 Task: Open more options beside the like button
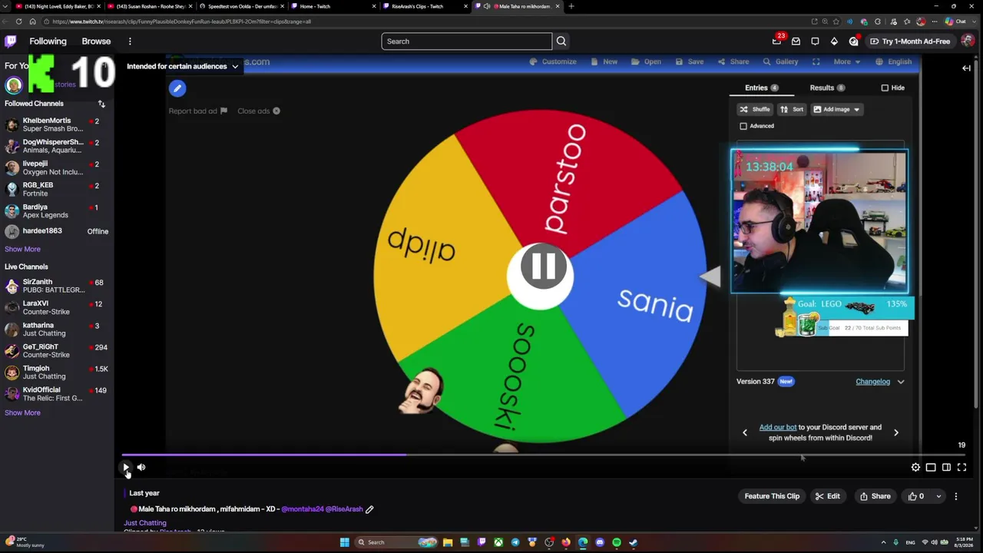coord(956,496)
